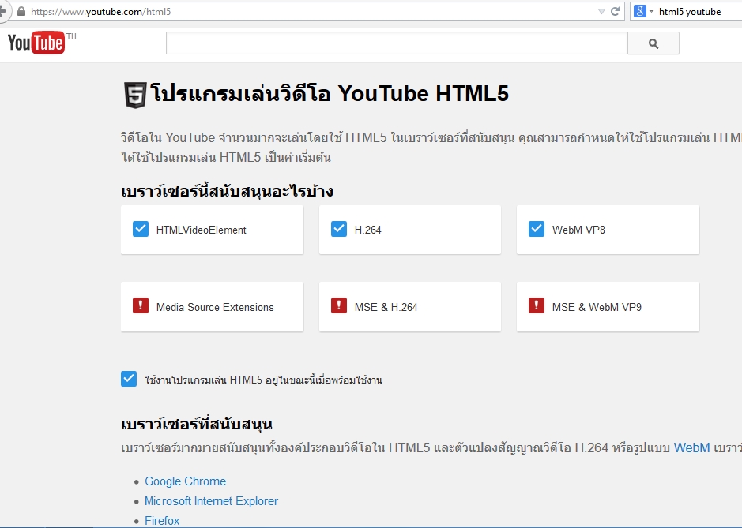Open the Google search engine selector dropdown
The height and width of the screenshot is (528, 742).
pos(652,11)
